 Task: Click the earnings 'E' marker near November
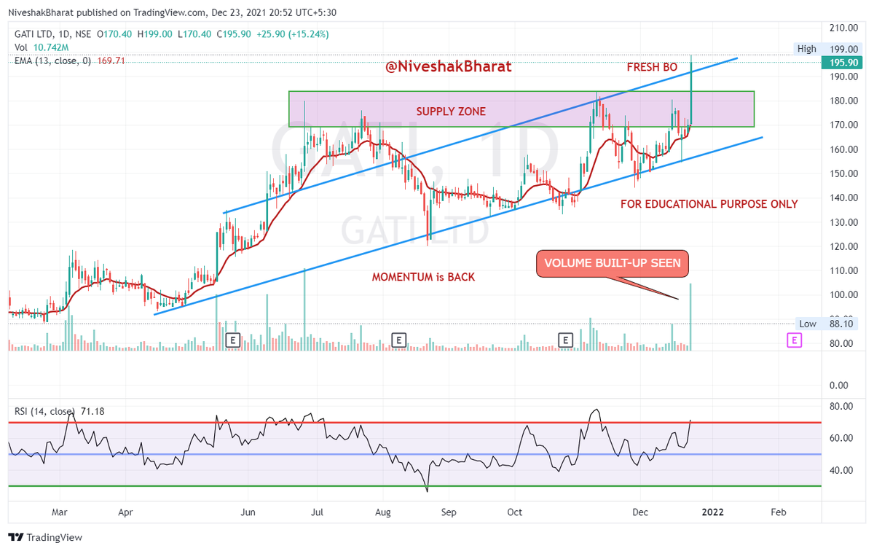point(565,340)
